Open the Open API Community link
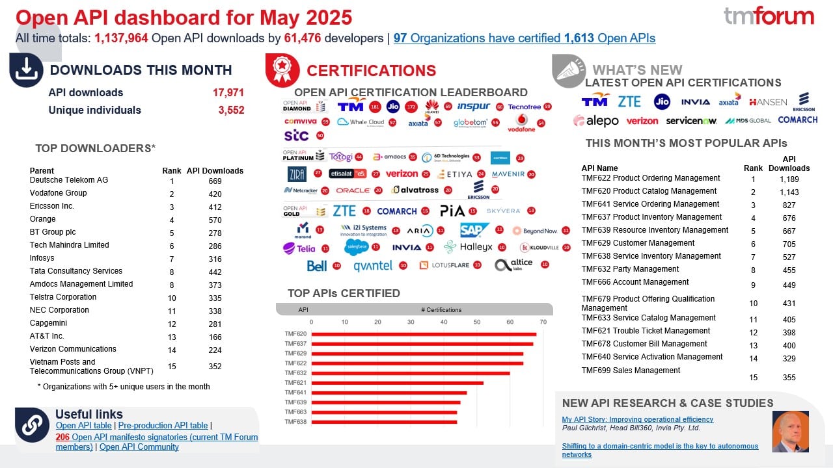Screen dimensions: 833x468 pyautogui.click(x=139, y=447)
